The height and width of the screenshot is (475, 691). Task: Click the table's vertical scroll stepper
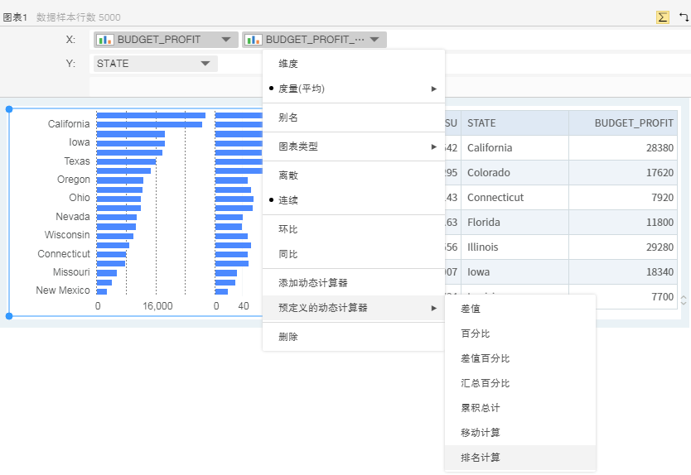(x=684, y=300)
